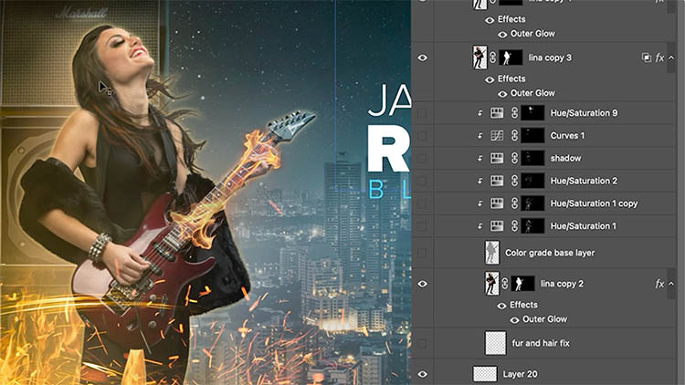Click the Curves 1 adjustment icon
This screenshot has height=385, width=685.
coord(498,135)
